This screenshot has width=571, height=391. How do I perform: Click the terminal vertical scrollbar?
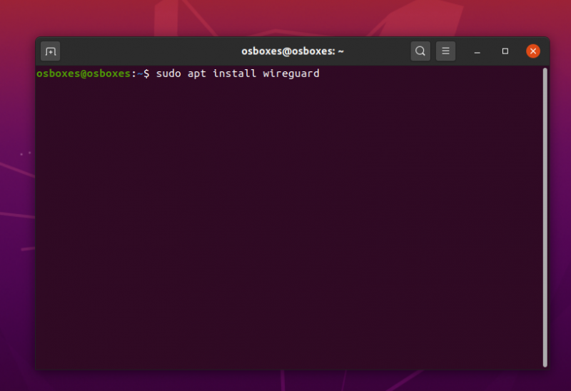(x=545, y=214)
